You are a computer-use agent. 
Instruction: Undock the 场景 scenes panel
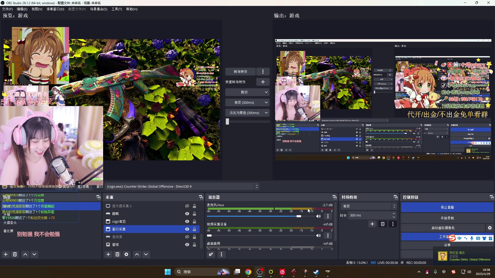point(98,197)
